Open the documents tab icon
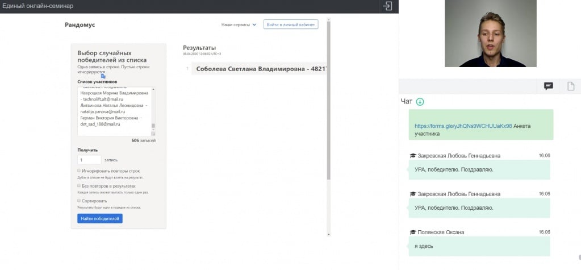Screen dimensions: 581x270 pyautogui.click(x=571, y=86)
